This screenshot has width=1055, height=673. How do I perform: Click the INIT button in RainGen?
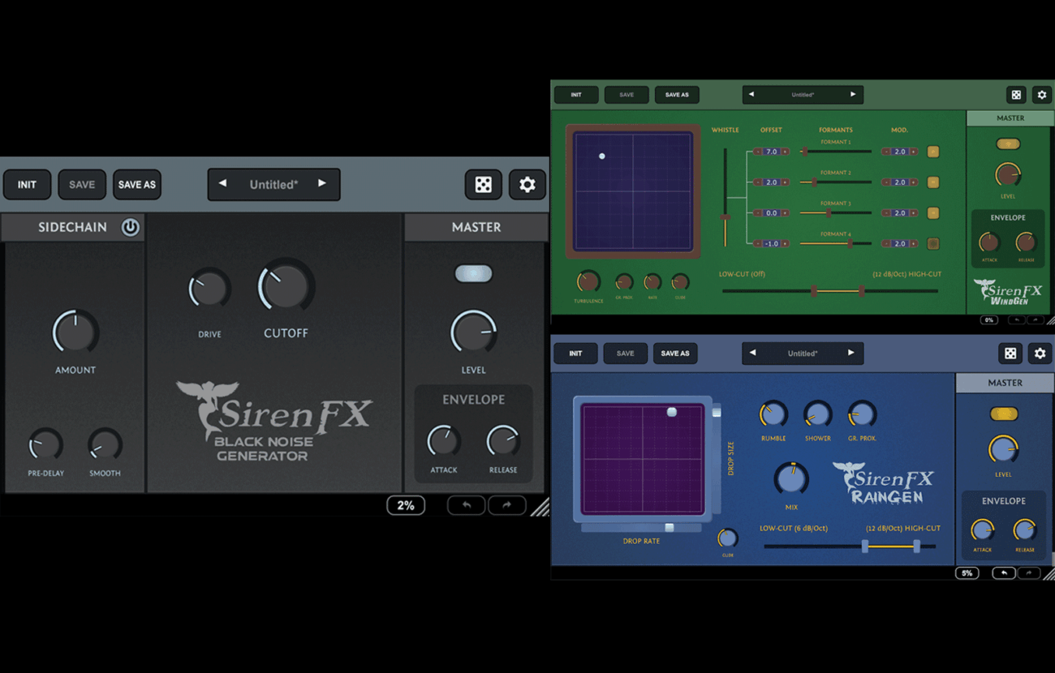pyautogui.click(x=575, y=354)
